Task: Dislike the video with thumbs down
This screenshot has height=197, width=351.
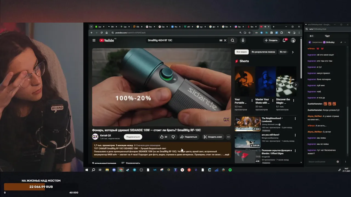Action: (173, 137)
